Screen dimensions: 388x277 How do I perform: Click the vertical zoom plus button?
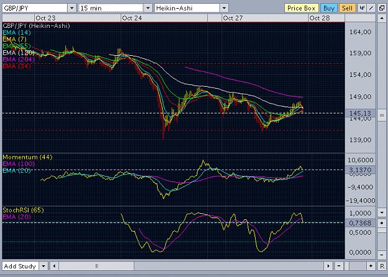pyautogui.click(x=382, y=223)
